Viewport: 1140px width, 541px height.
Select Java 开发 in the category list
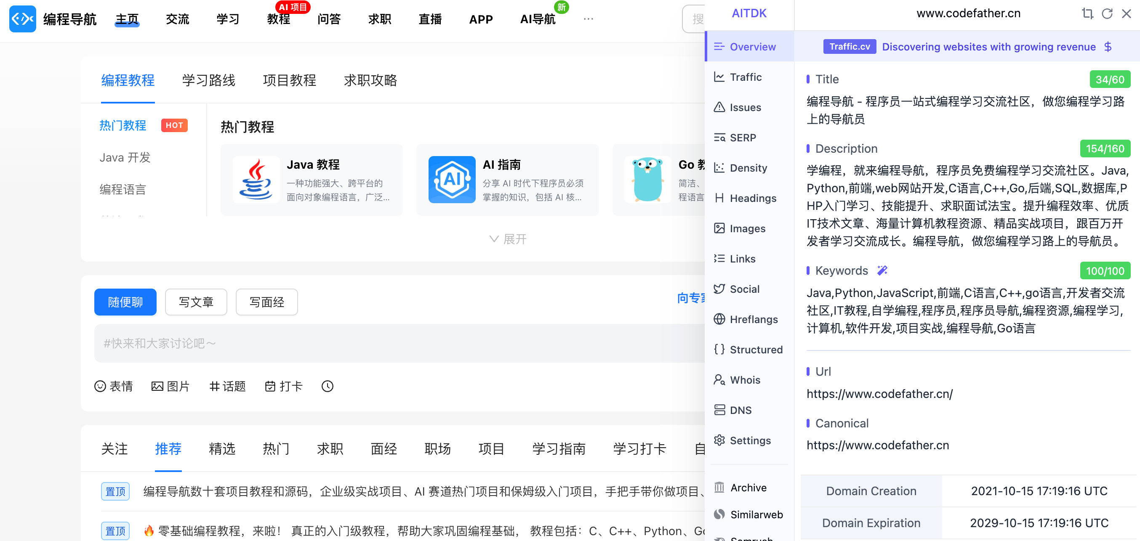(125, 157)
